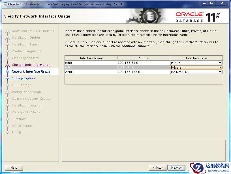Viewport: 231px width, 174px height.
Task: Click the Product Languages step
Action: click(x=26, y=51)
